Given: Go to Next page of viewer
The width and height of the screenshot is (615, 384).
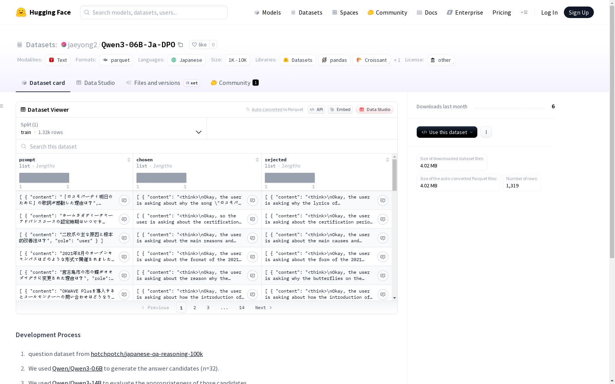Looking at the screenshot, I should pos(264,308).
